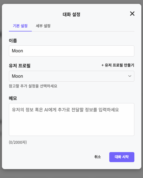Open the 유저 프로필 dropdown showing Moon
This screenshot has width=143, height=178.
(x=72, y=76)
